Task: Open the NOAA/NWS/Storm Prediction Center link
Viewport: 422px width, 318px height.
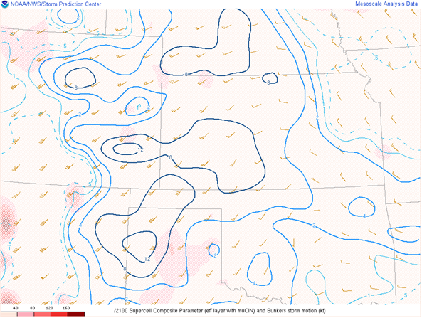Action: pos(56,4)
